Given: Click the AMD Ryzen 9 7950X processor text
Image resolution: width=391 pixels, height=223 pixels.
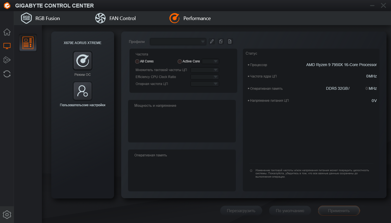Looking at the screenshot, I should [x=342, y=65].
